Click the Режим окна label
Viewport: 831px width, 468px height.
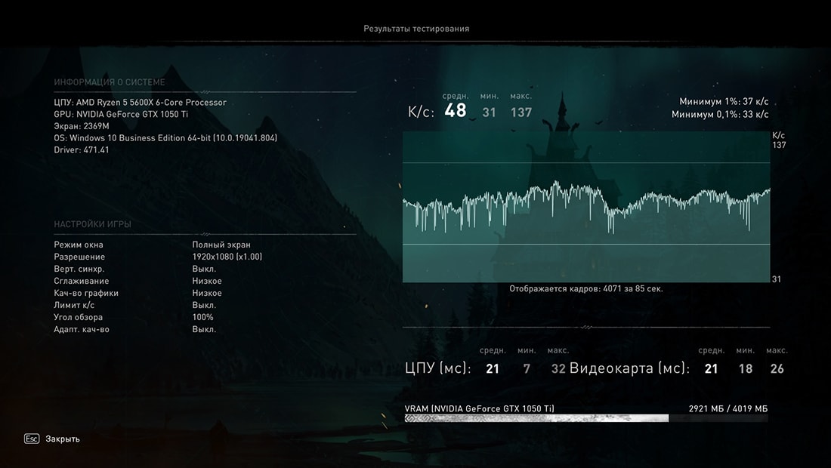click(x=79, y=245)
